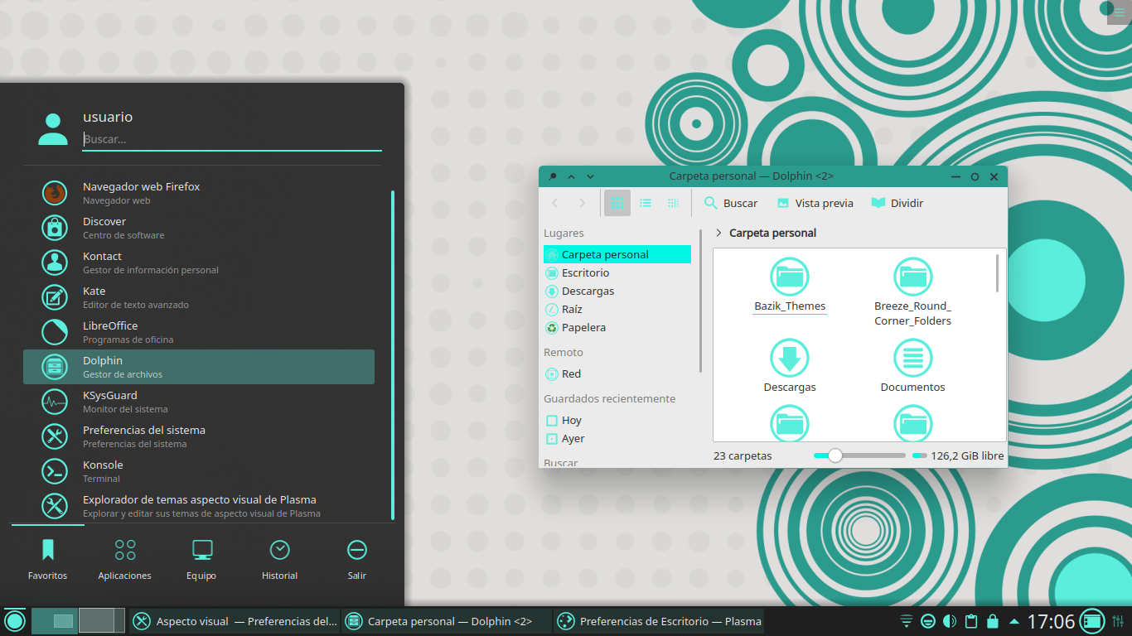Toggle Vista previa in Dolphin toolbar

(815, 203)
